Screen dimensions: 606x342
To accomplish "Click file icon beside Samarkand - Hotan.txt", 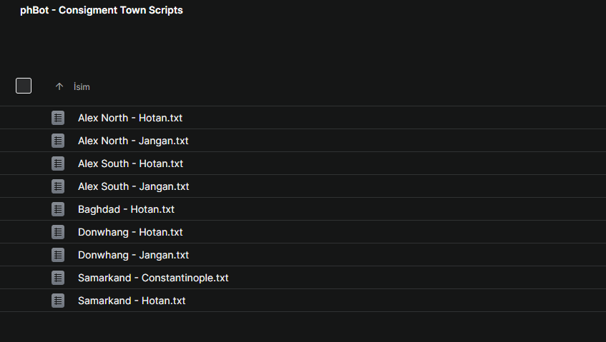I will [x=58, y=301].
